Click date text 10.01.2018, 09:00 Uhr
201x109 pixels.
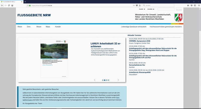137,39
